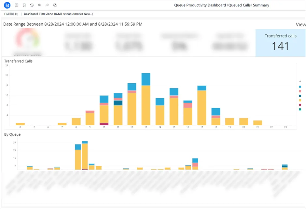
Task: Click the y-axis label 24
Action: point(7,65)
